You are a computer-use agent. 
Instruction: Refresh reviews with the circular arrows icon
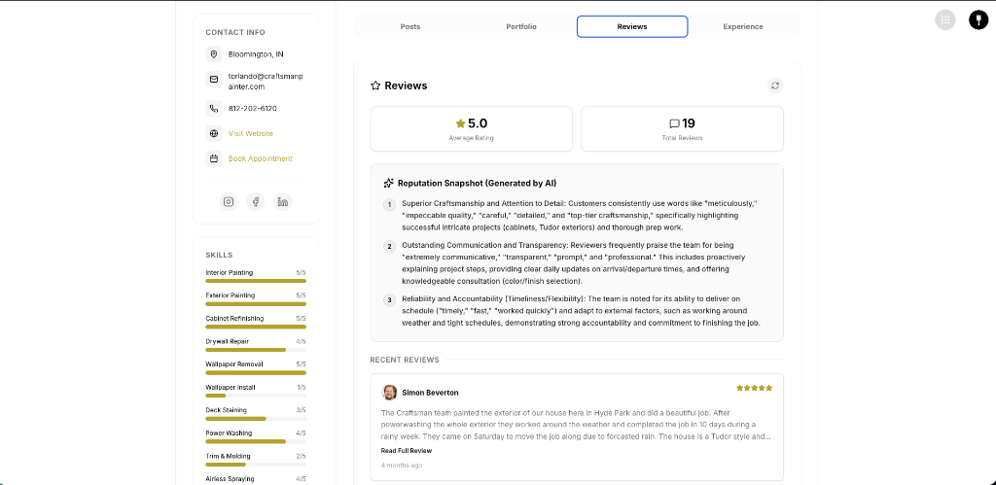coord(775,86)
